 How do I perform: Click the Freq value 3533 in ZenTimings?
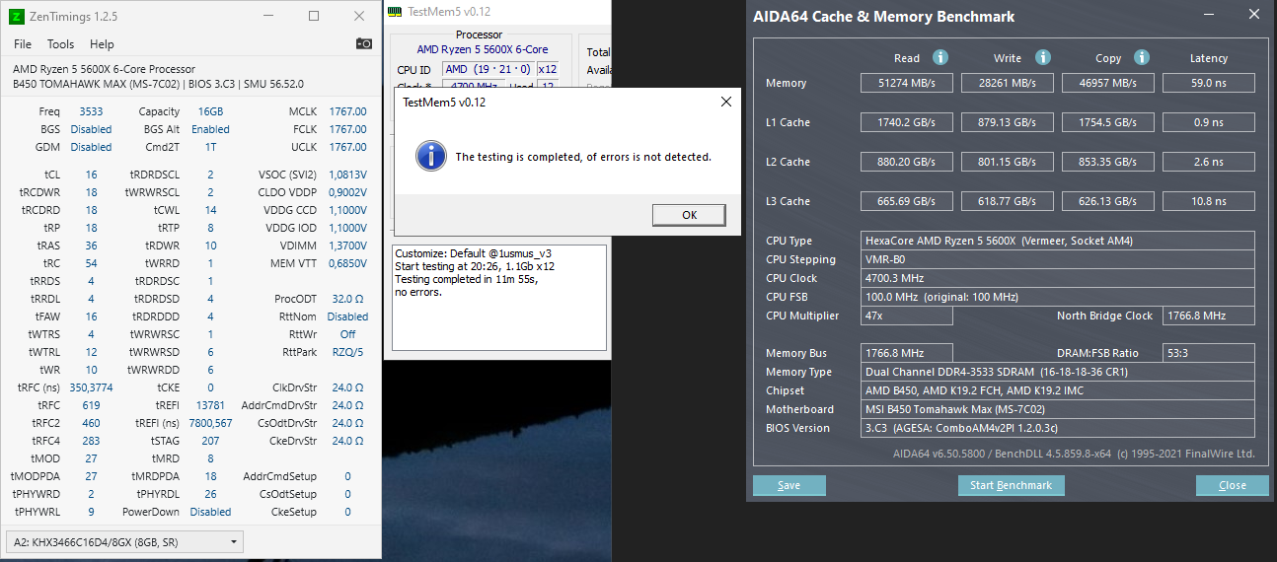point(91,111)
